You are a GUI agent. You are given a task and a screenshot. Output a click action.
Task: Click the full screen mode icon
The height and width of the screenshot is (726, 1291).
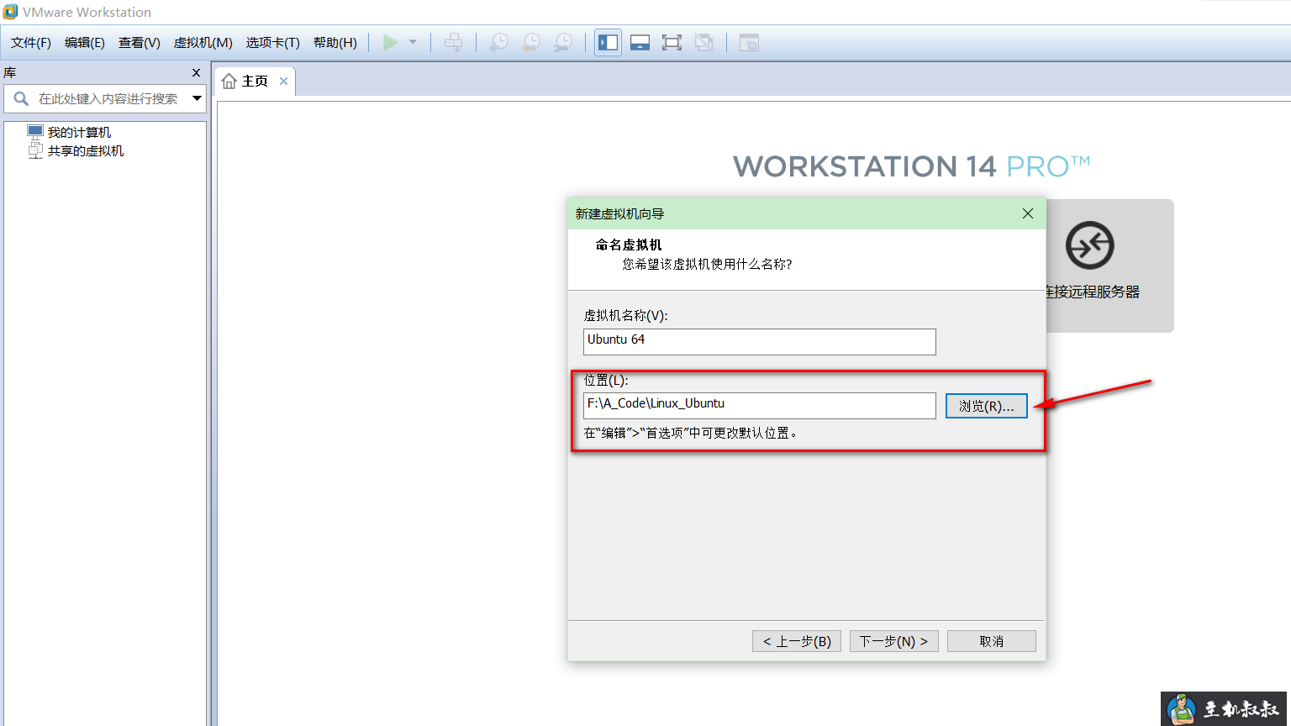[672, 42]
